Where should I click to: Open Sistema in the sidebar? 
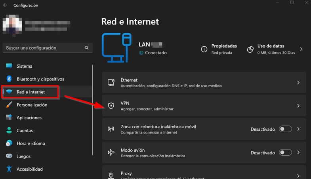pyautogui.click(x=25, y=66)
